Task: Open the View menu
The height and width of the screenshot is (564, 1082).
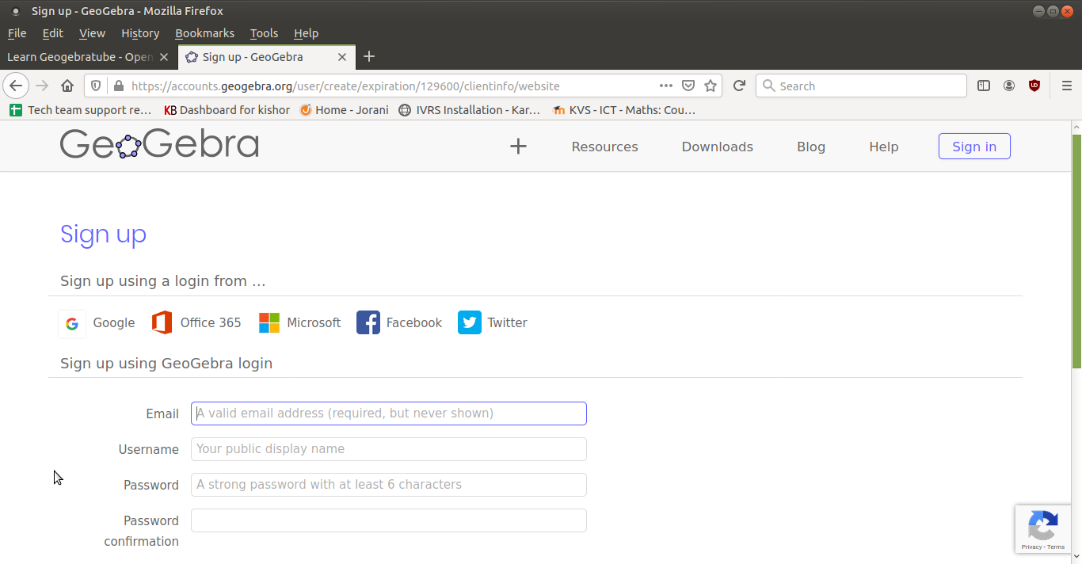Action: [x=92, y=33]
